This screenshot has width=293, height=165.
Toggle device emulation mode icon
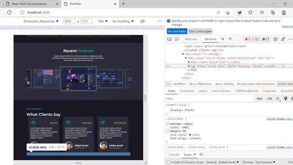click(x=177, y=39)
